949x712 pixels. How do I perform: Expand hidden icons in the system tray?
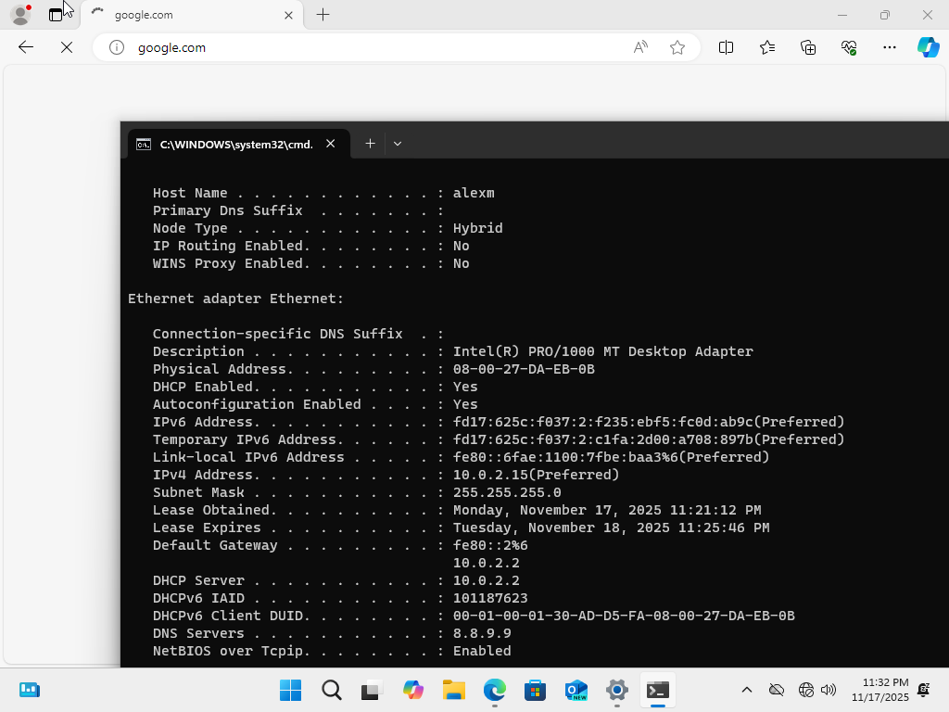click(x=746, y=690)
